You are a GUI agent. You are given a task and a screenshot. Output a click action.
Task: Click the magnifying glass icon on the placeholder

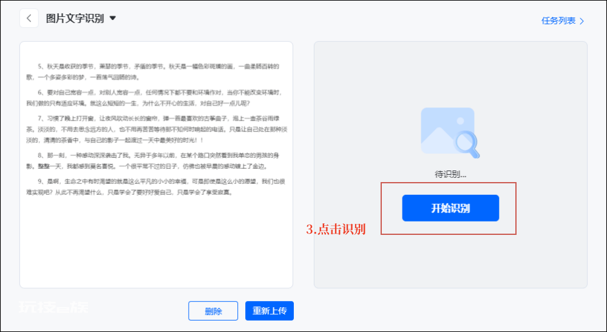coord(467,144)
